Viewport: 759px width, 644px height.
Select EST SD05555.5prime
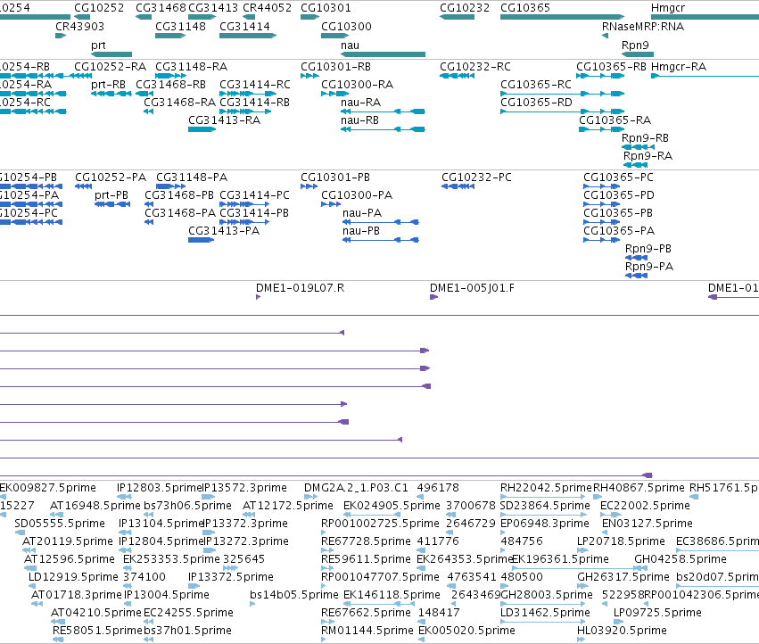20,533
